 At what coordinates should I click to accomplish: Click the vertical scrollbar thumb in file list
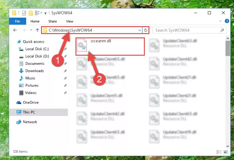pos(228,48)
